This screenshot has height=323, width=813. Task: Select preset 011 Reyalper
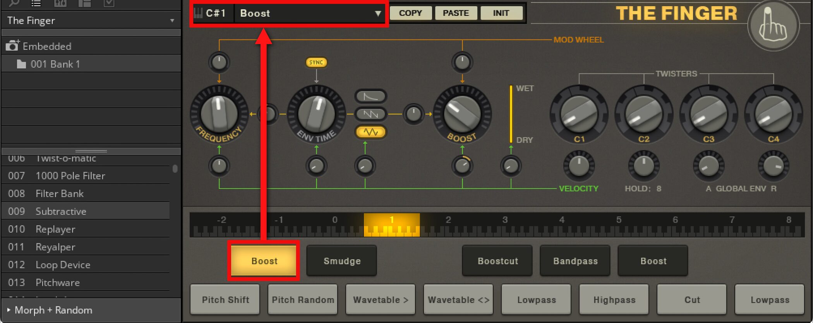(86, 247)
